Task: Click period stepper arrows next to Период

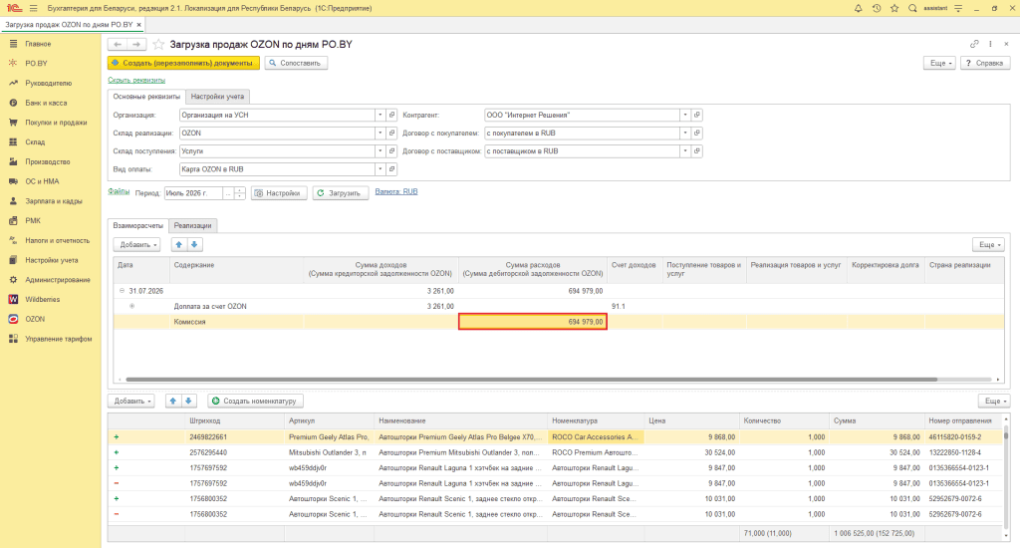Action: [x=239, y=193]
